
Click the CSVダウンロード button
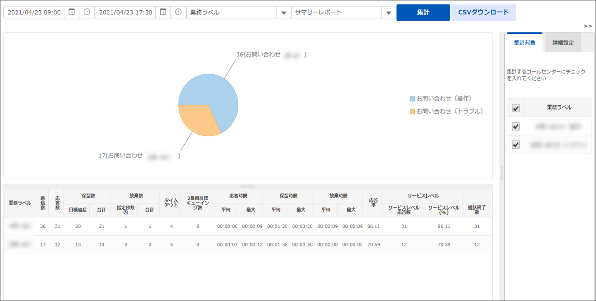[483, 12]
